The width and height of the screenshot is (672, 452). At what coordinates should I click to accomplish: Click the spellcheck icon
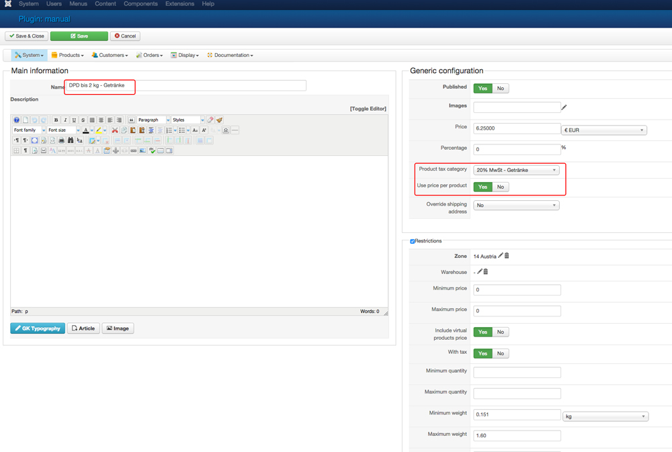tap(152, 150)
